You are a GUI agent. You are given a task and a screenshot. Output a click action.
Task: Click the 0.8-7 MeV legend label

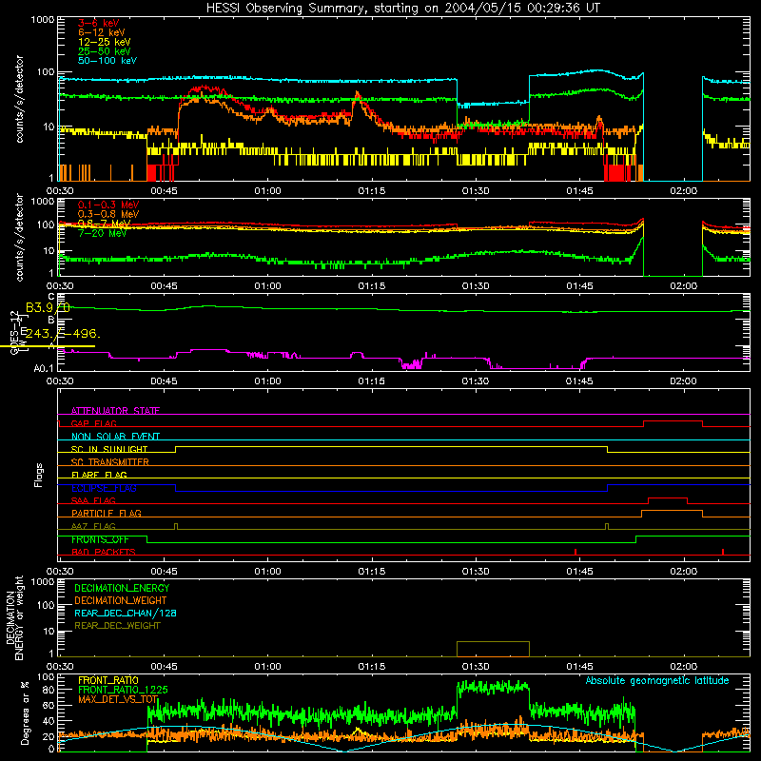pos(104,224)
